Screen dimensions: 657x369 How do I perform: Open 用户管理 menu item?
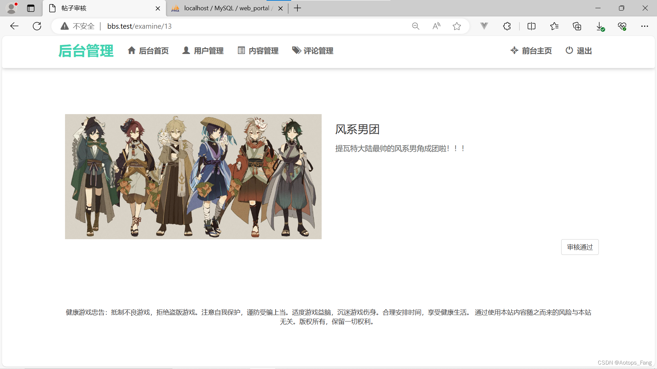[x=203, y=51]
